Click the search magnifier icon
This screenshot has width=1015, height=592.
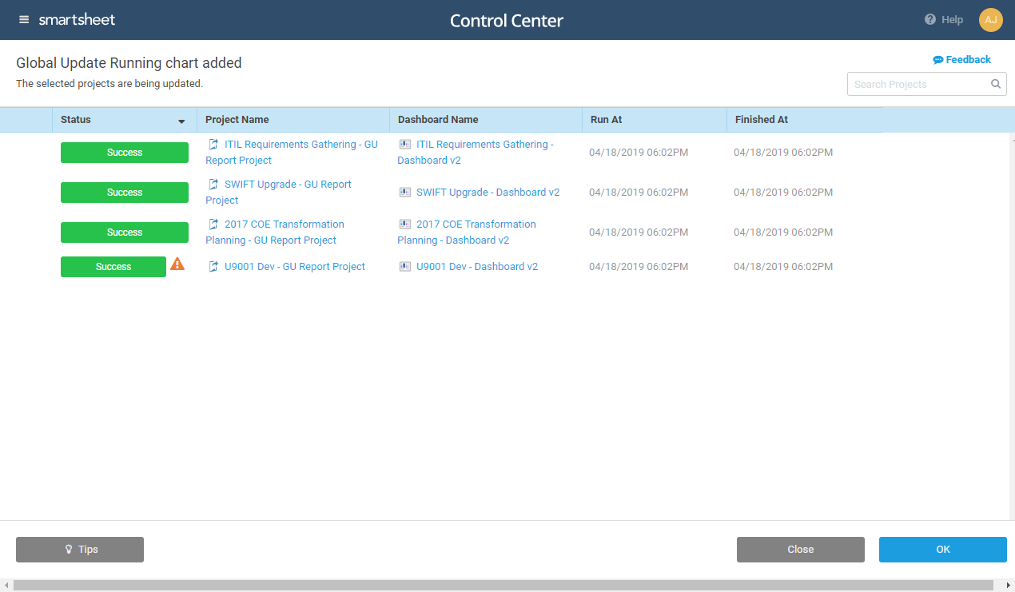tap(996, 84)
